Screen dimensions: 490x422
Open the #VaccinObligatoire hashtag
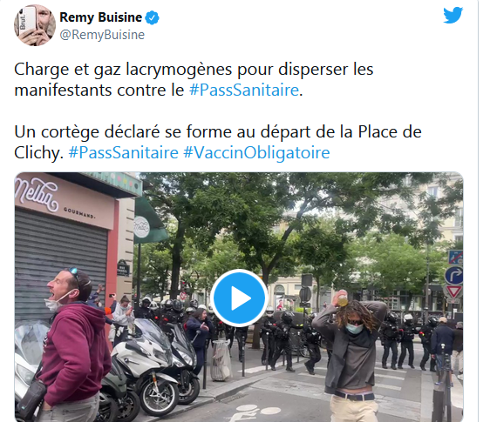pos(256,153)
